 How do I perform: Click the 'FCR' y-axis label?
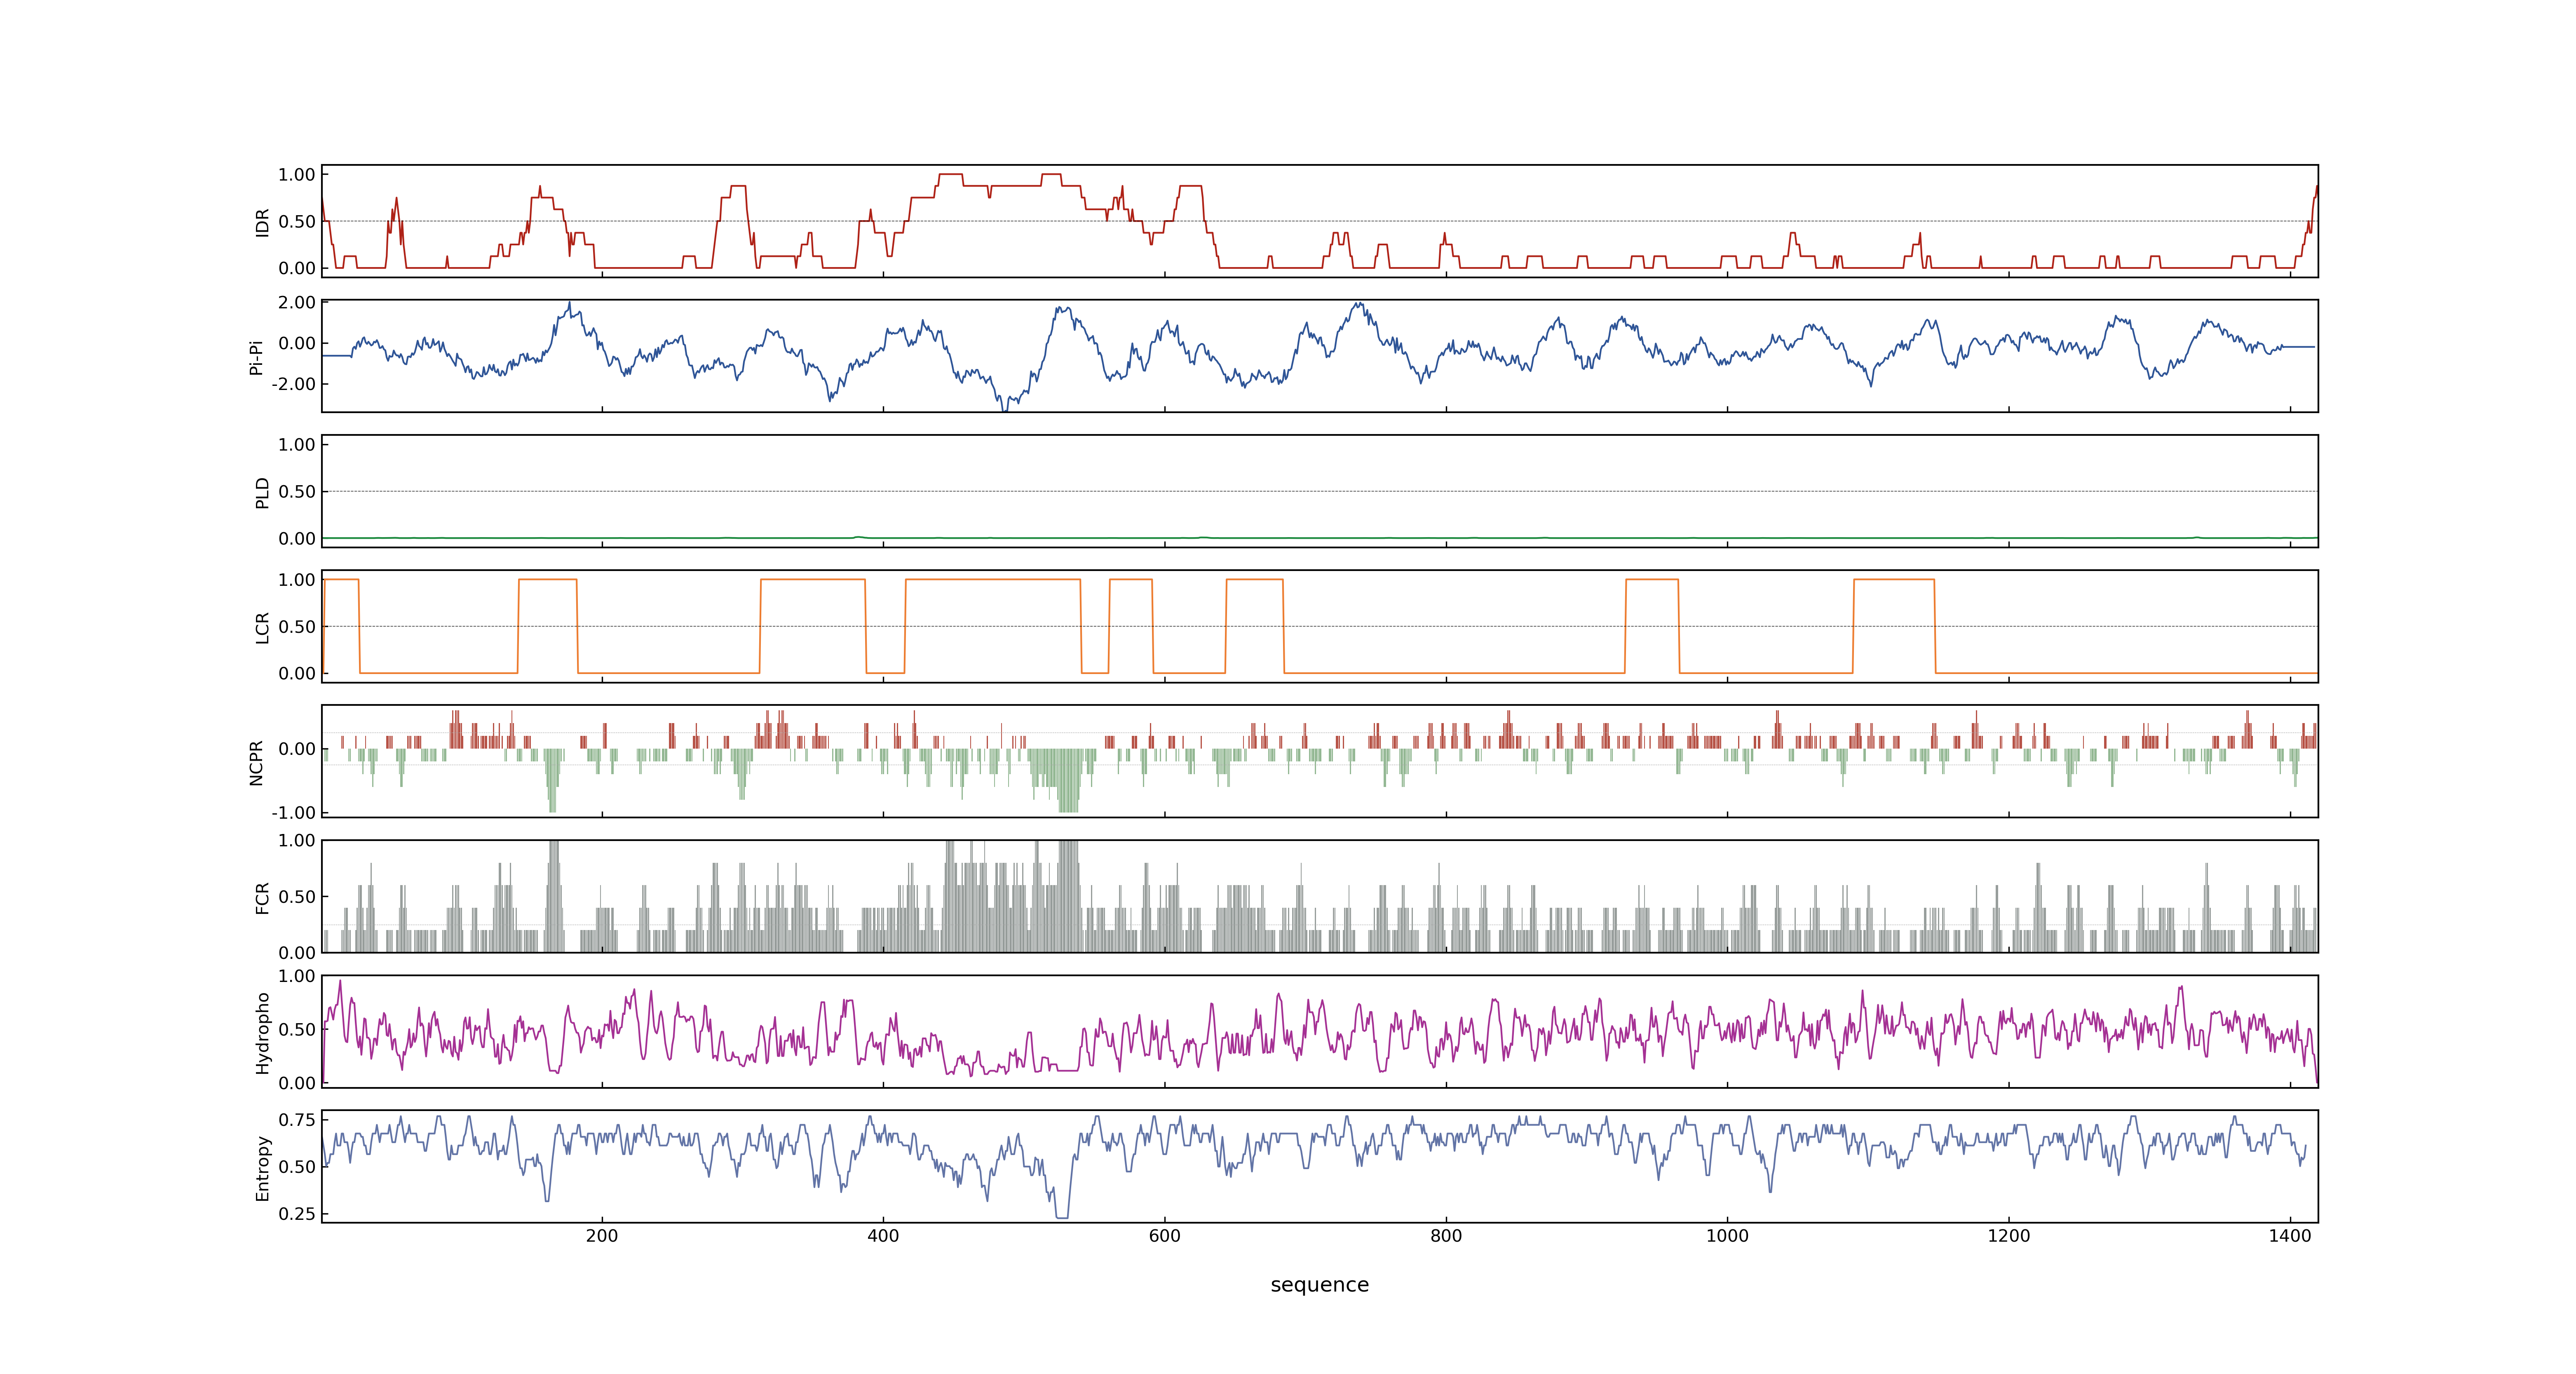[262, 898]
